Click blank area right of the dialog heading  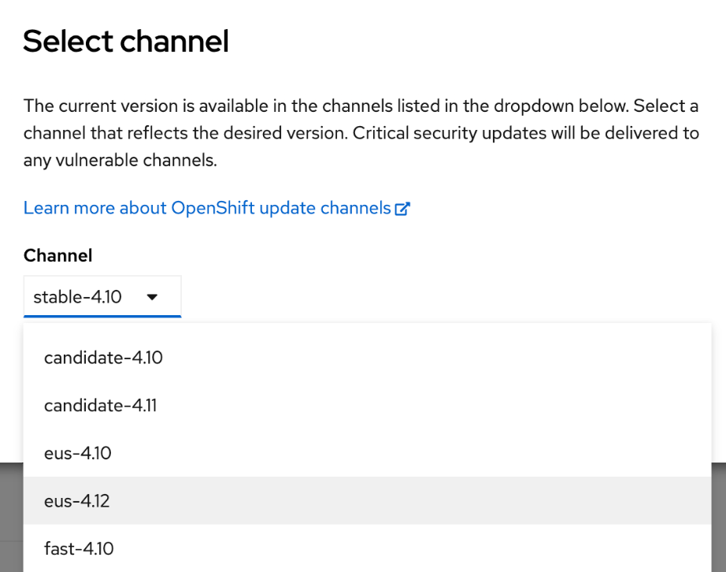tap(472, 41)
